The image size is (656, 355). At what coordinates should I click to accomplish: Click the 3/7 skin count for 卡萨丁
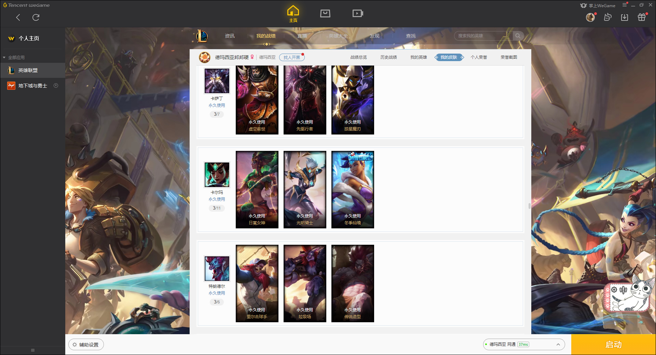(217, 114)
